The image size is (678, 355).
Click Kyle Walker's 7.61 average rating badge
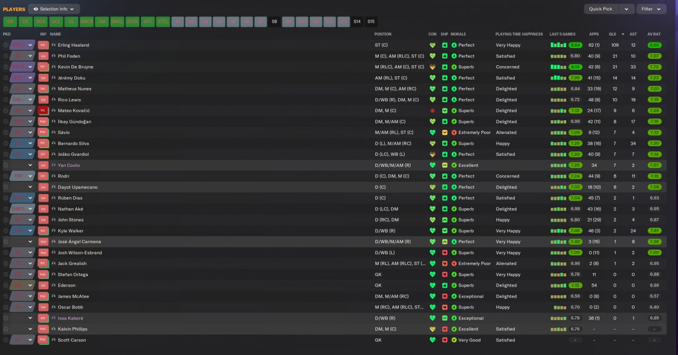click(x=654, y=230)
